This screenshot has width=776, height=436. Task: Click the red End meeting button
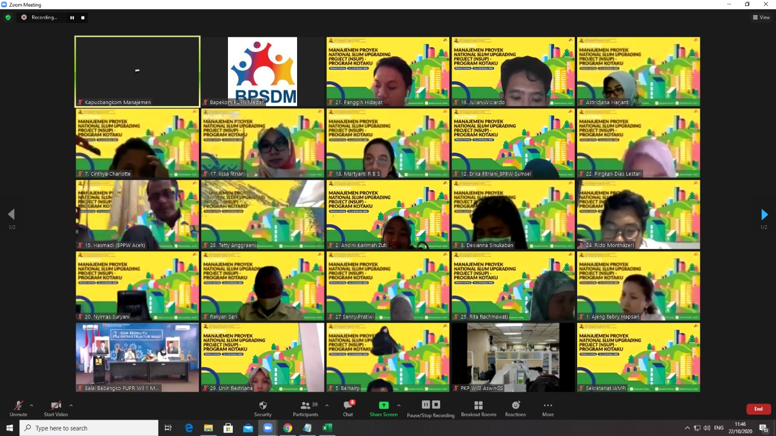tap(758, 409)
